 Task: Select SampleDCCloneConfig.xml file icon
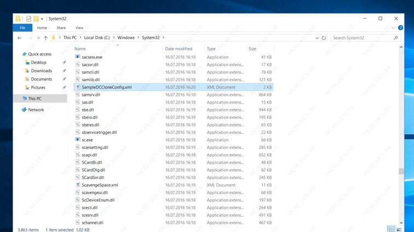point(78,87)
